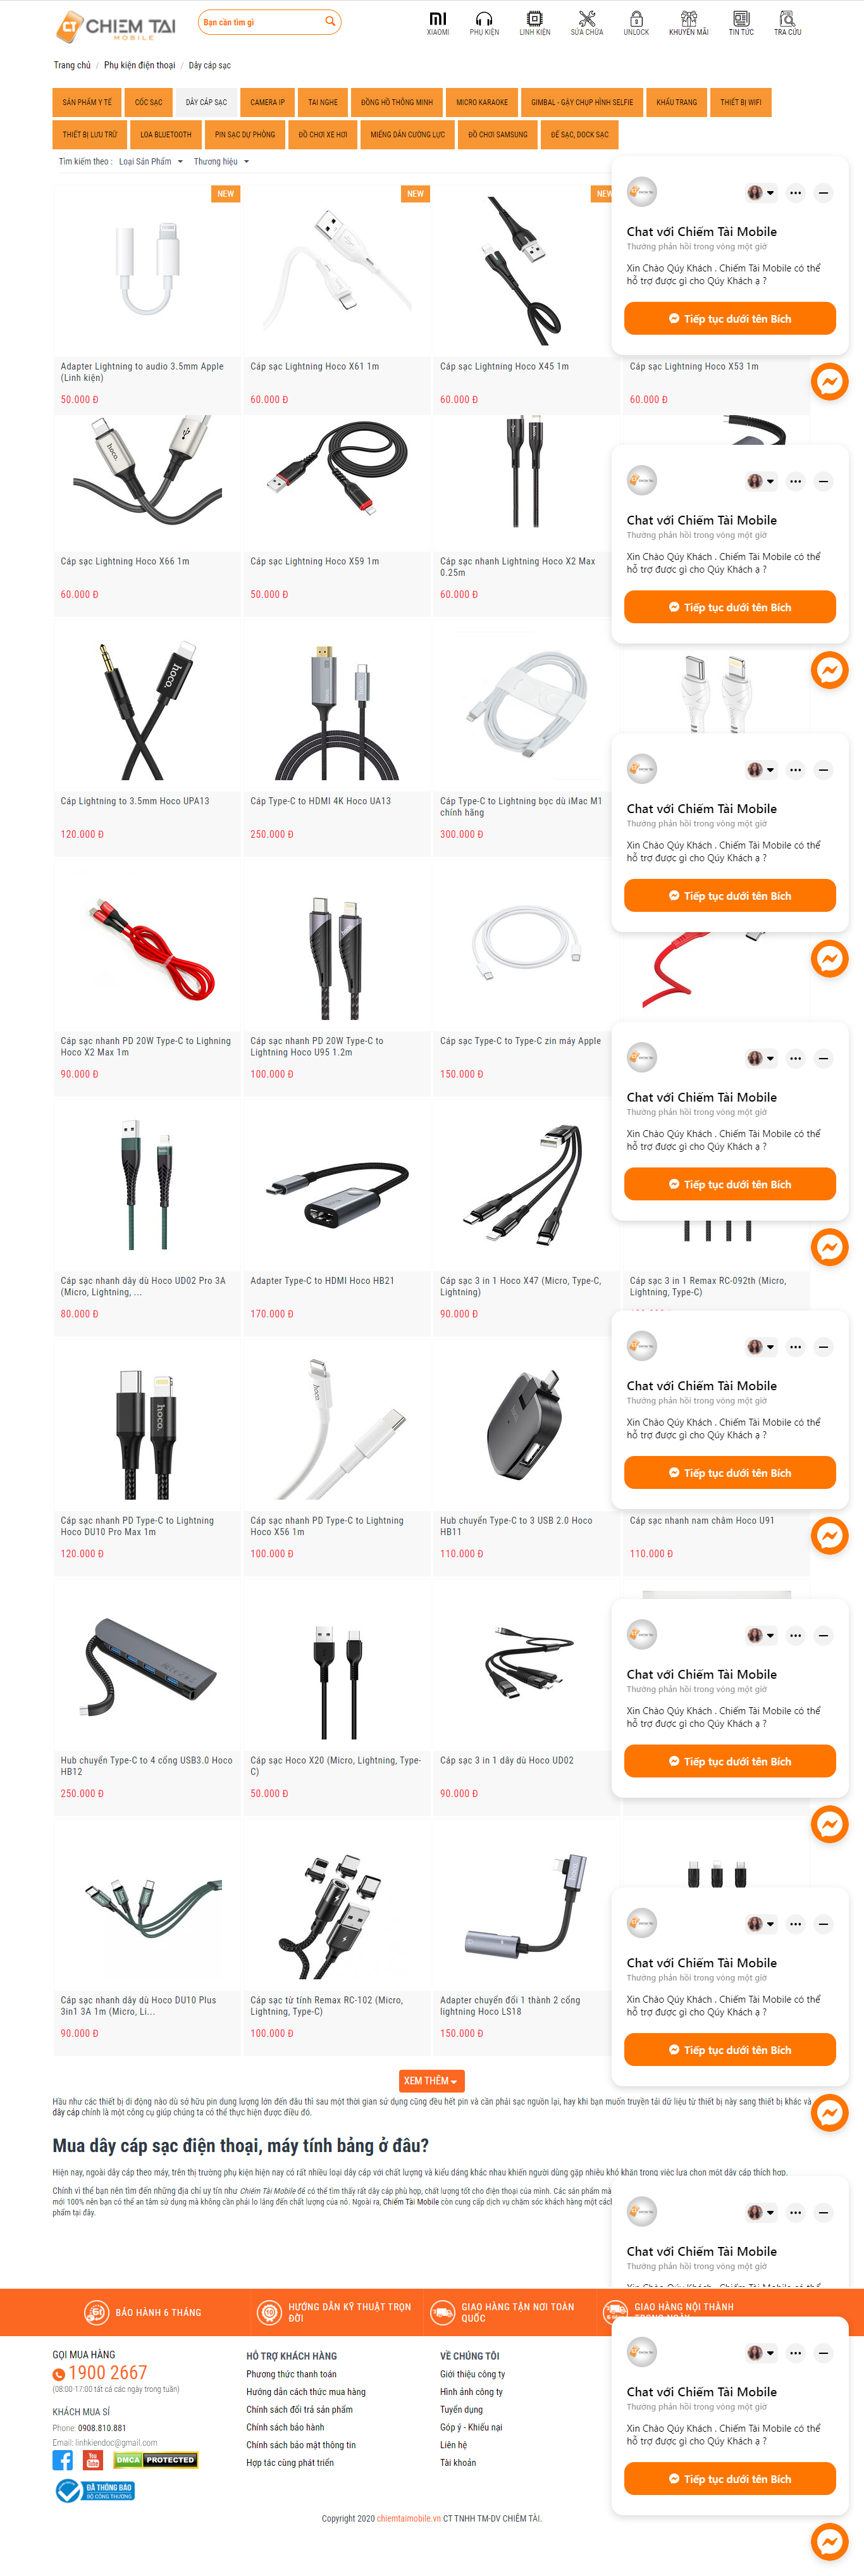Click the Chiêm Tài Mobile logo
Screen dimensions: 864x2576
point(116,26)
